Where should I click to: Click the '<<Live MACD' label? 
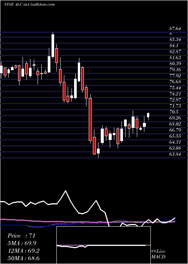point(158,254)
